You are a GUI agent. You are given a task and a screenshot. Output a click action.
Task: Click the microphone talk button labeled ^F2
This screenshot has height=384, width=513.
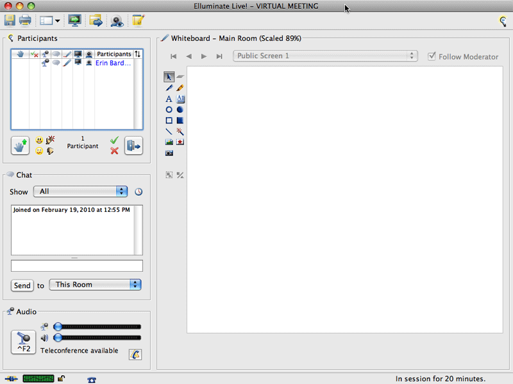[23, 342]
